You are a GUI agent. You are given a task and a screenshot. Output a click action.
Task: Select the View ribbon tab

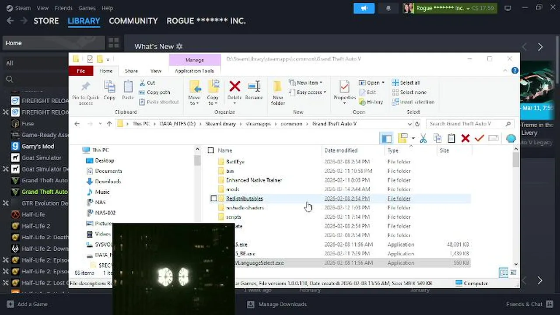[x=156, y=71]
